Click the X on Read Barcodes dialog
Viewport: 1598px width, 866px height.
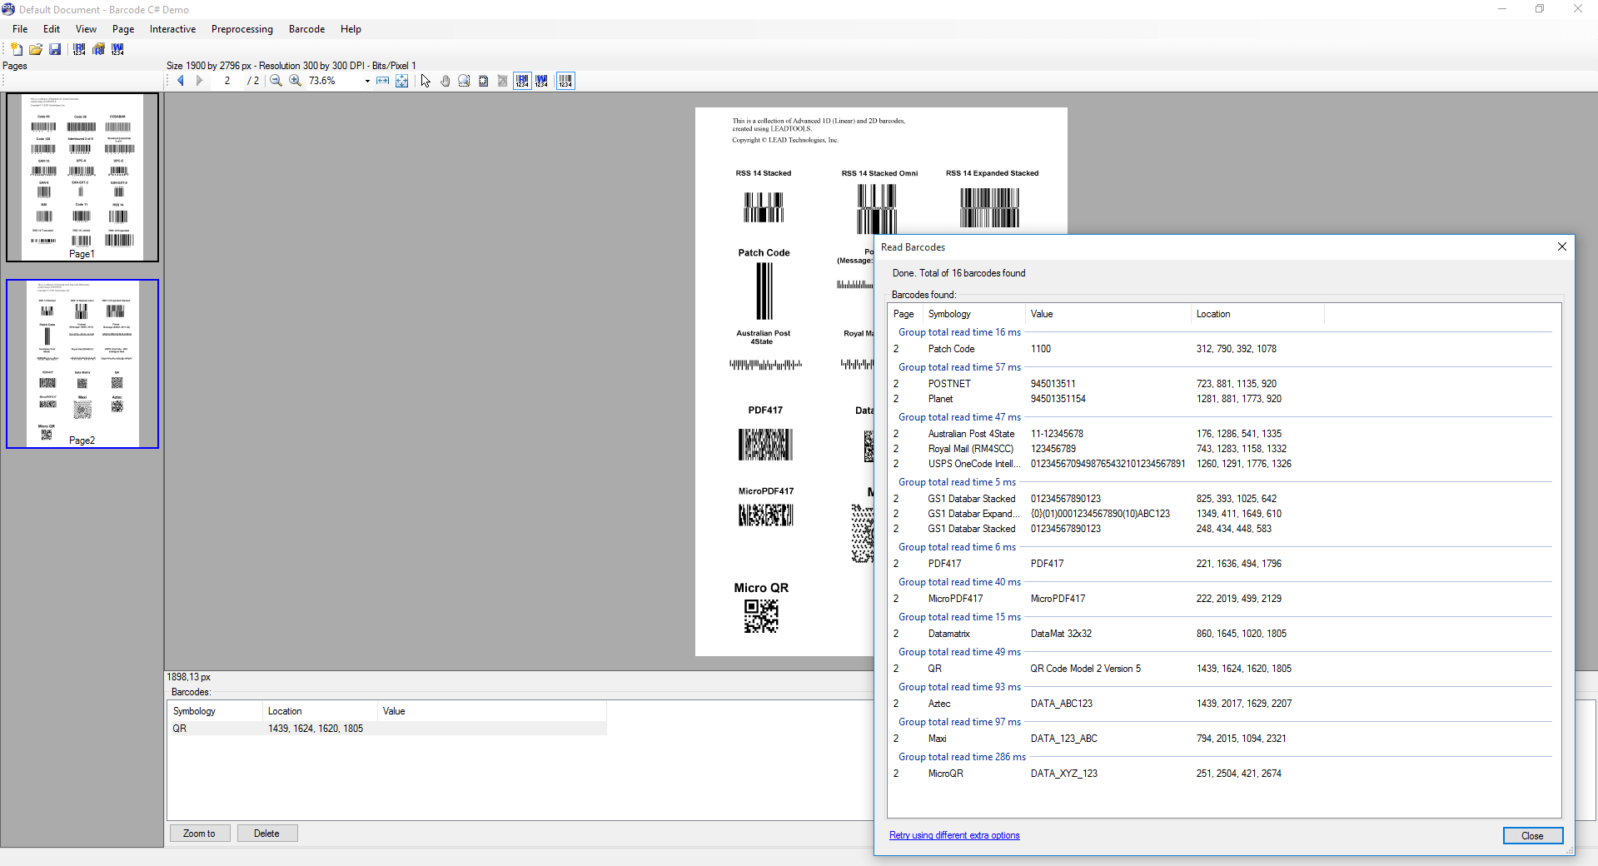(1562, 246)
